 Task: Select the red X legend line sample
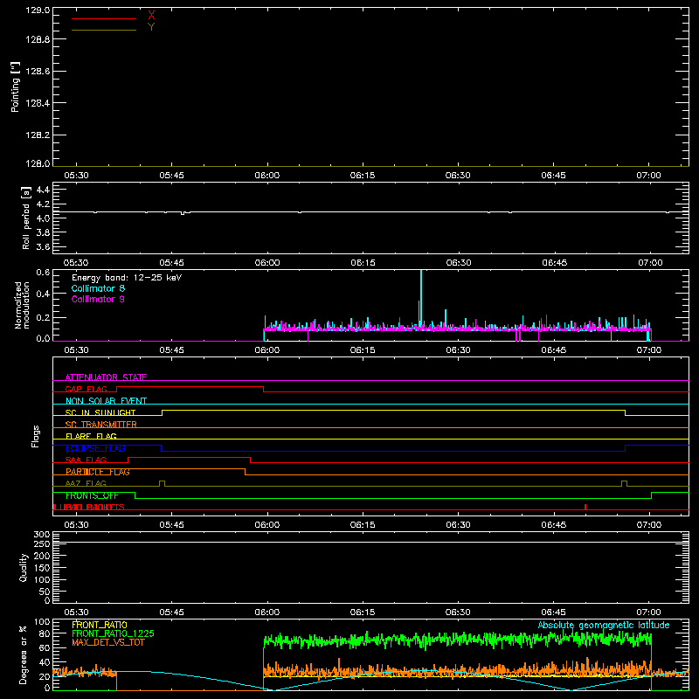(x=104, y=18)
